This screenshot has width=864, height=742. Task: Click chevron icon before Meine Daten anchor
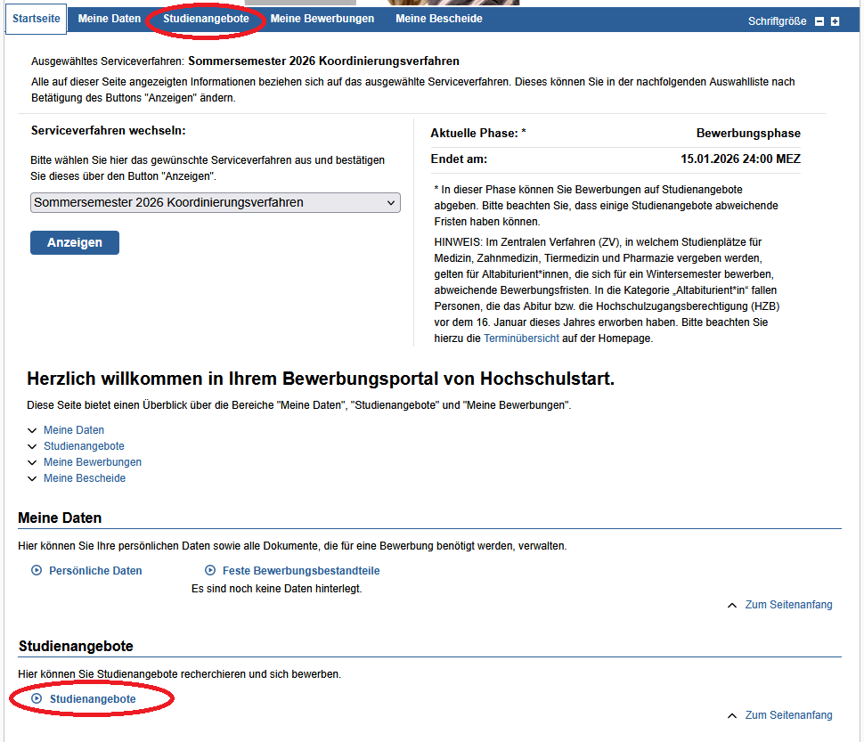pyautogui.click(x=33, y=430)
